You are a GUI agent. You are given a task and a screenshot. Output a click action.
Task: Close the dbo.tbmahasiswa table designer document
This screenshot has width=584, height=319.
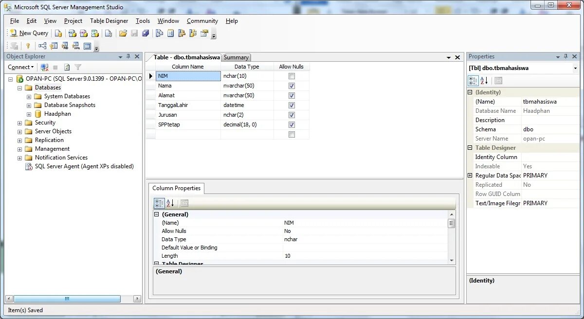(x=457, y=57)
